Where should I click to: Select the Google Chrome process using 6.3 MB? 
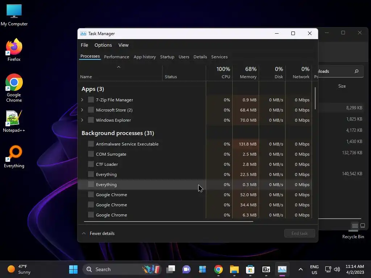tap(195, 215)
